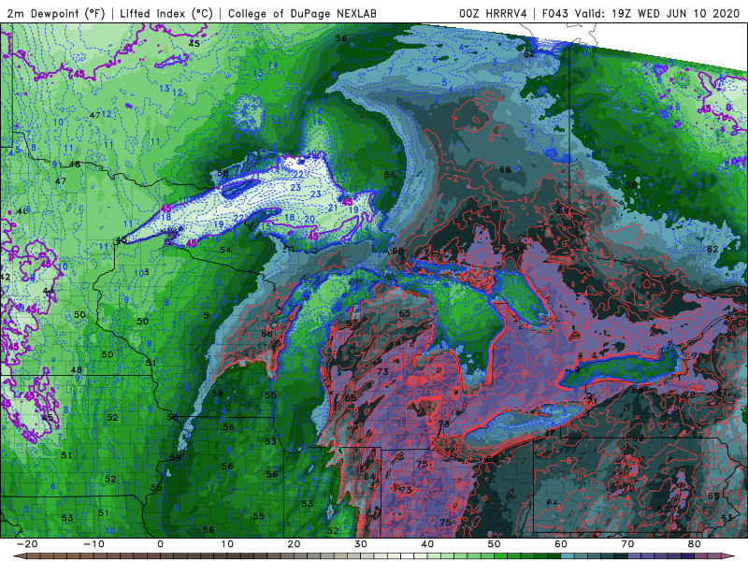The height and width of the screenshot is (561, 748).
Task: Click the "-20" color bar label
Action: 27,544
